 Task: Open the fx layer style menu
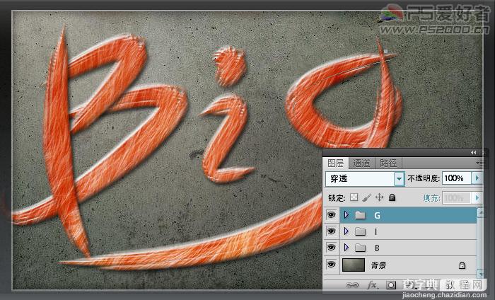coord(372,285)
